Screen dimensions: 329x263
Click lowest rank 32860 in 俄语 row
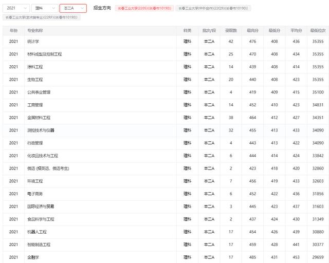tap(318, 168)
